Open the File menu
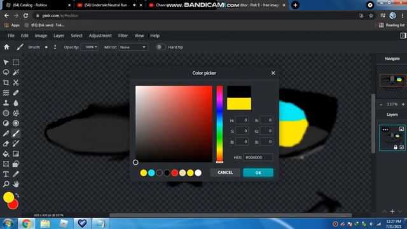This screenshot has height=229, width=407. point(11,36)
